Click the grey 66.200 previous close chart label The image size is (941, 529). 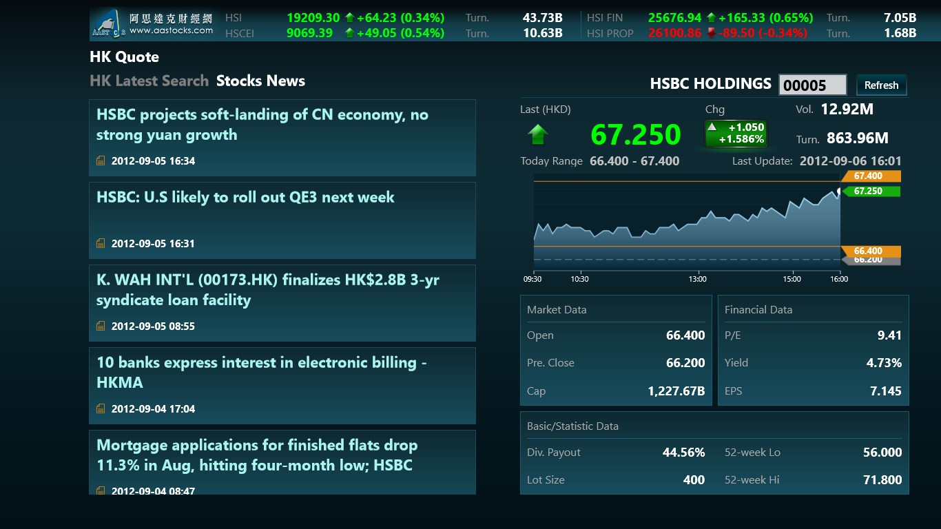point(871,261)
